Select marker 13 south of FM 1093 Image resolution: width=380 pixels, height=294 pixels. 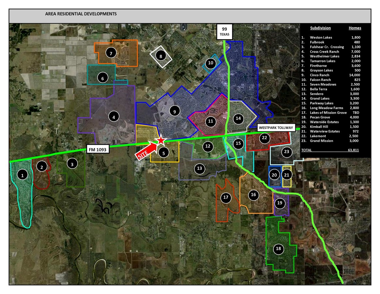[200, 169]
